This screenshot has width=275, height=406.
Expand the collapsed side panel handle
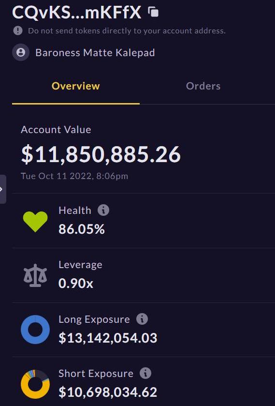tap(3, 189)
